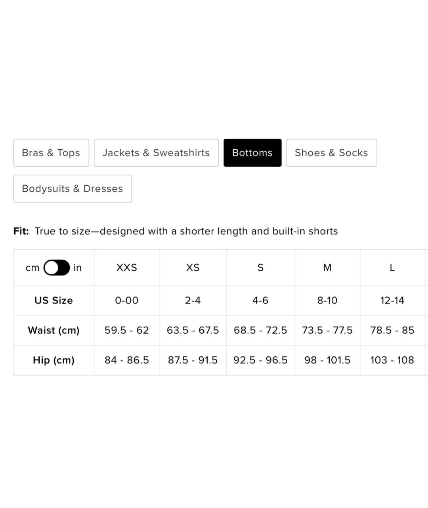This screenshot has width=428, height=508.
Task: Select the XS column header
Action: pos(193,267)
